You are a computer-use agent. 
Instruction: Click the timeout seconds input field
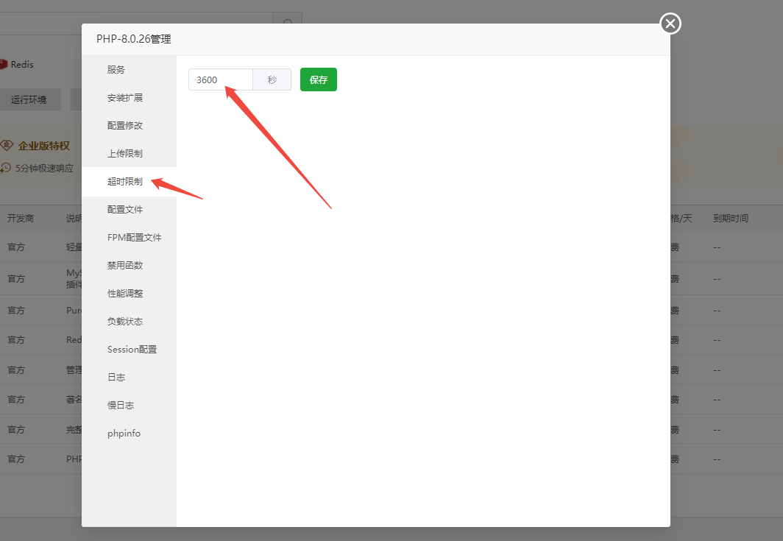coord(220,79)
